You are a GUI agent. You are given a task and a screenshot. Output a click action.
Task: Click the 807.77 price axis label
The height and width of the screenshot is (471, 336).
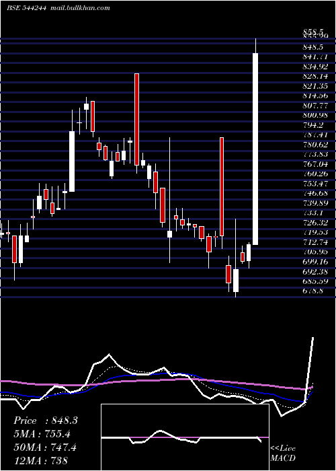point(315,106)
